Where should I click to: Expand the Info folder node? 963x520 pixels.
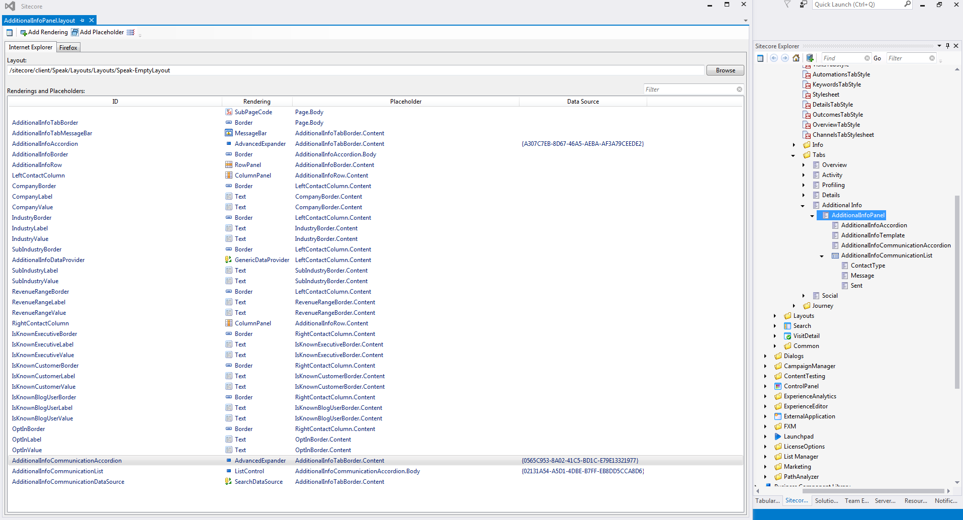pos(794,145)
